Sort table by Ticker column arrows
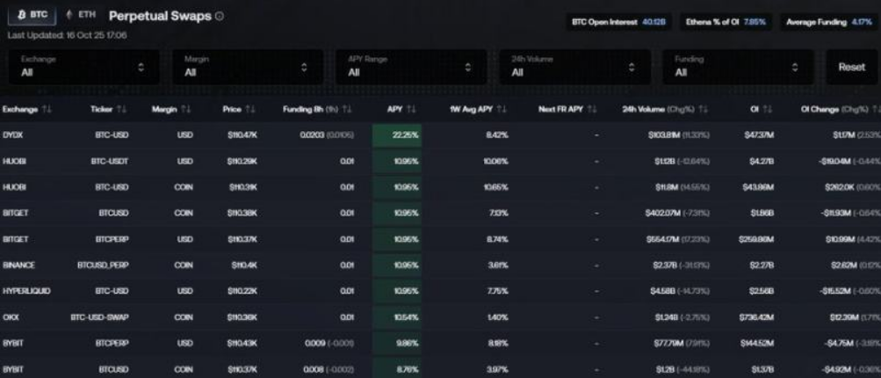This screenshot has height=378, width=881. click(x=121, y=110)
